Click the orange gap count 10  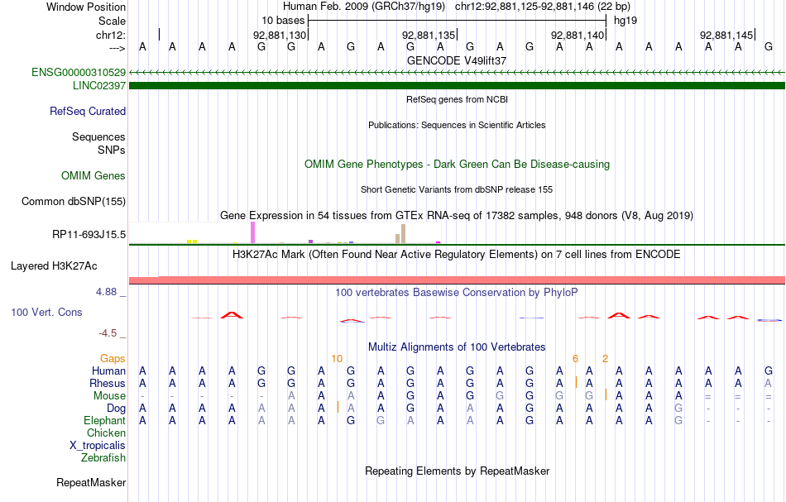click(x=337, y=359)
